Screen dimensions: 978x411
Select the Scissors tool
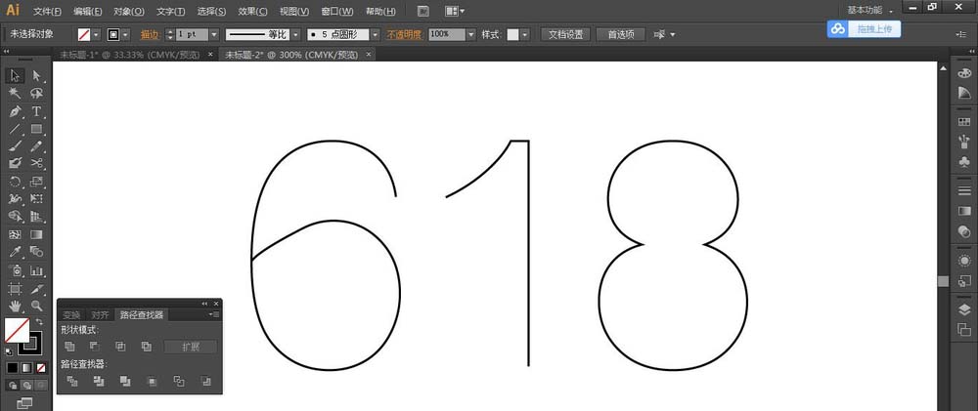(36, 163)
